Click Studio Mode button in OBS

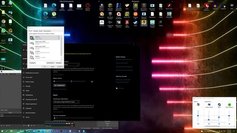107,122
